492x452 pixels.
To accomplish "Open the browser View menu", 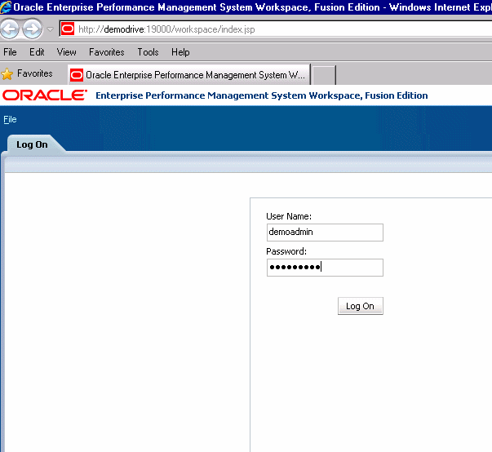I will coord(67,52).
